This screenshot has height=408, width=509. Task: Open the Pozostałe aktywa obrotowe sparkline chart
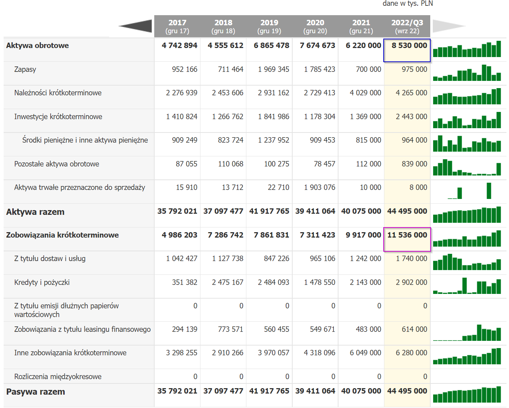467,167
